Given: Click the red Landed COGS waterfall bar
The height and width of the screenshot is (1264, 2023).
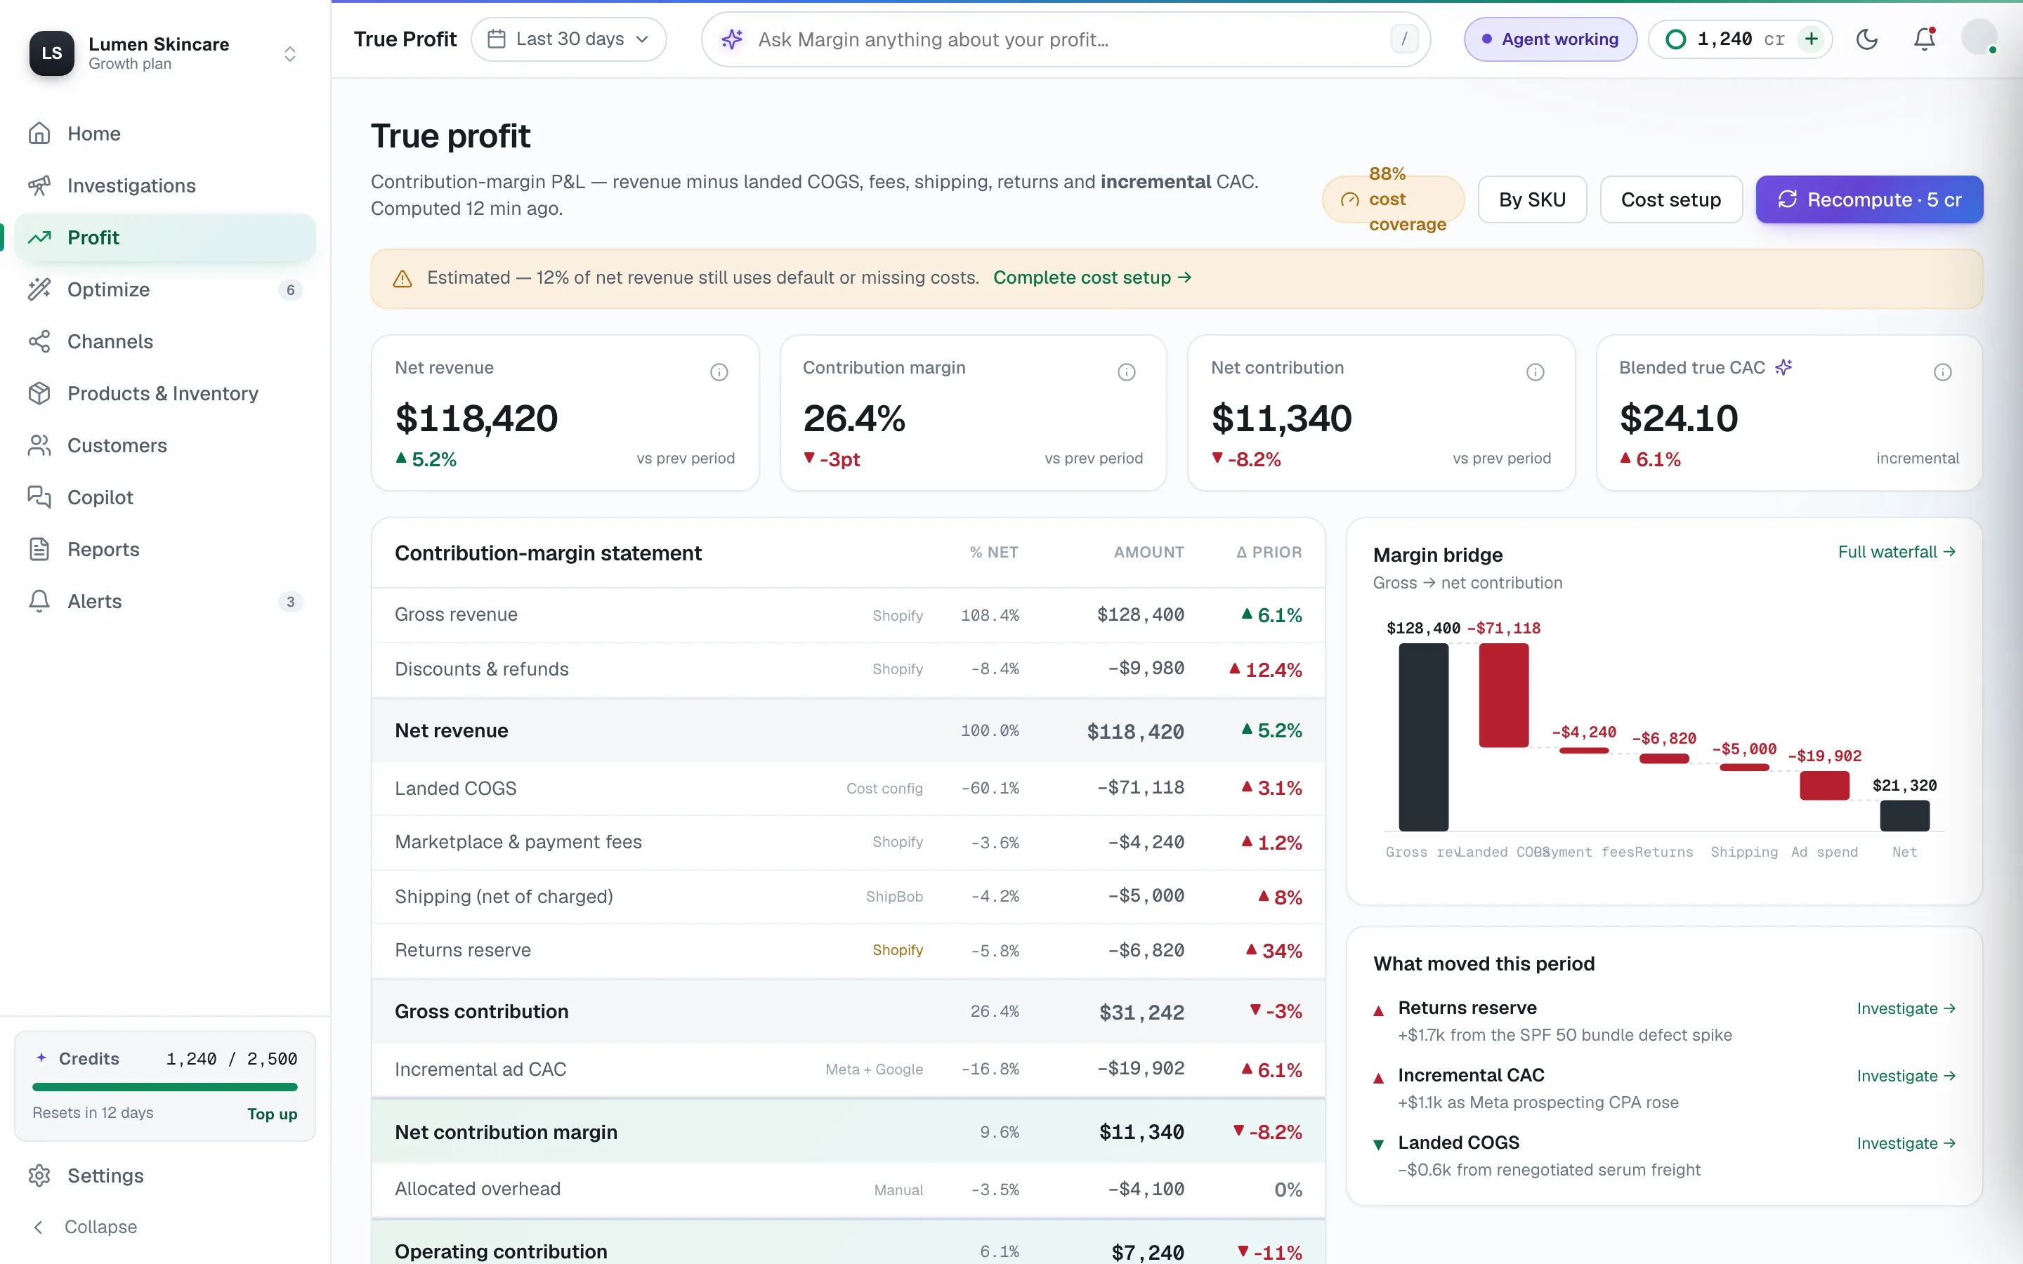Looking at the screenshot, I should coord(1503,694).
